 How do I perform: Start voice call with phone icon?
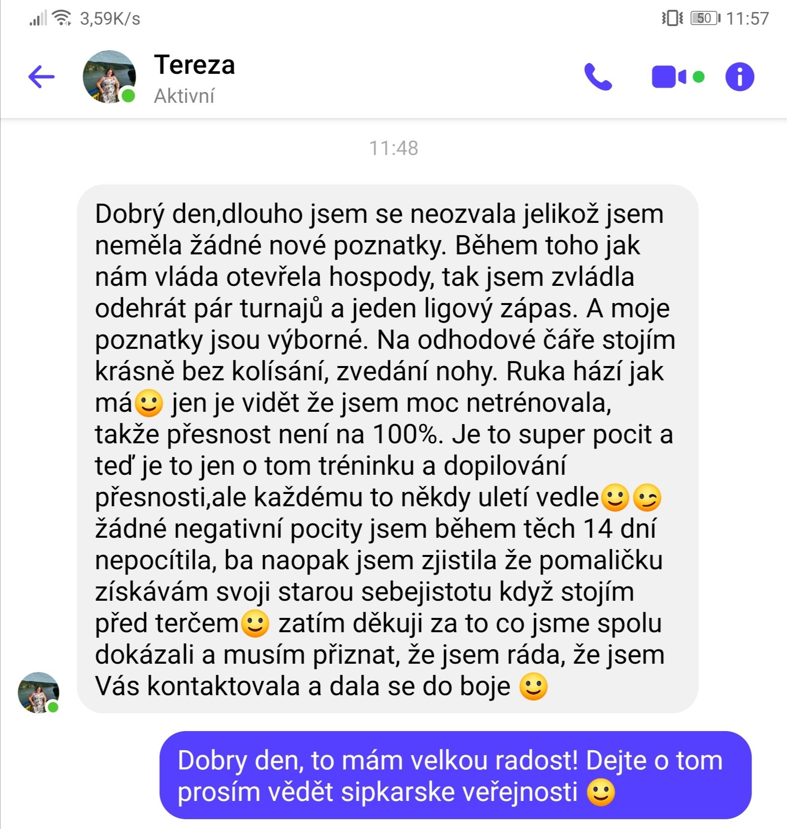(598, 77)
